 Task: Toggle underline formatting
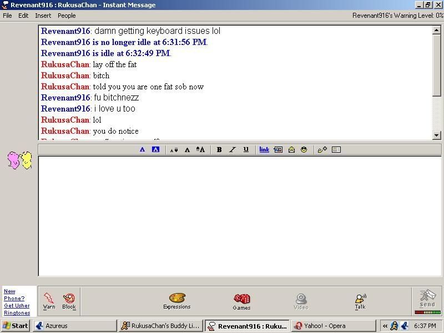(x=246, y=149)
